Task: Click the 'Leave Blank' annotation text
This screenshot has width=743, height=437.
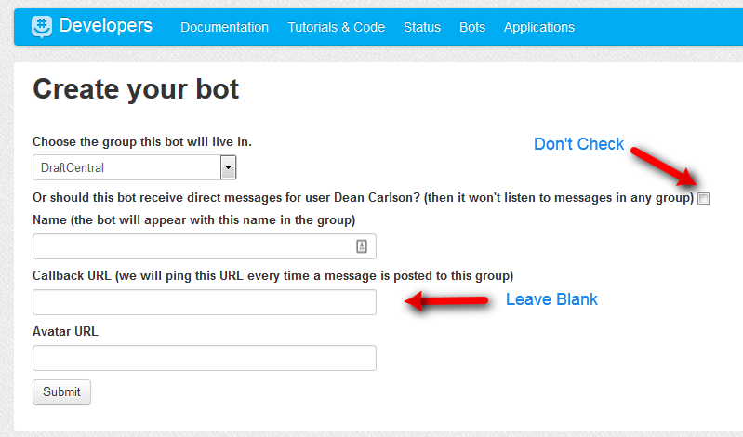Action: (x=551, y=299)
